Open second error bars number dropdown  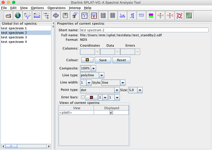point(117,98)
